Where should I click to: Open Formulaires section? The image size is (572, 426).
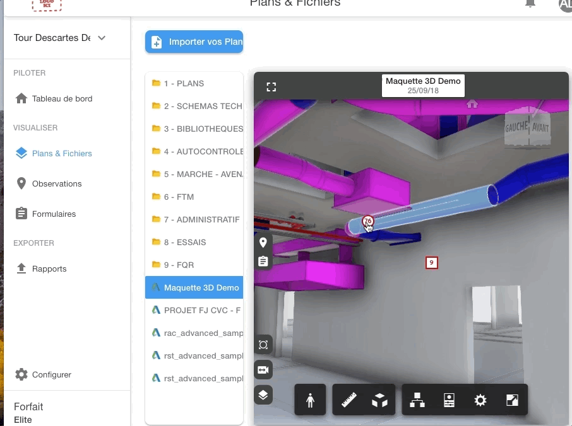point(54,214)
